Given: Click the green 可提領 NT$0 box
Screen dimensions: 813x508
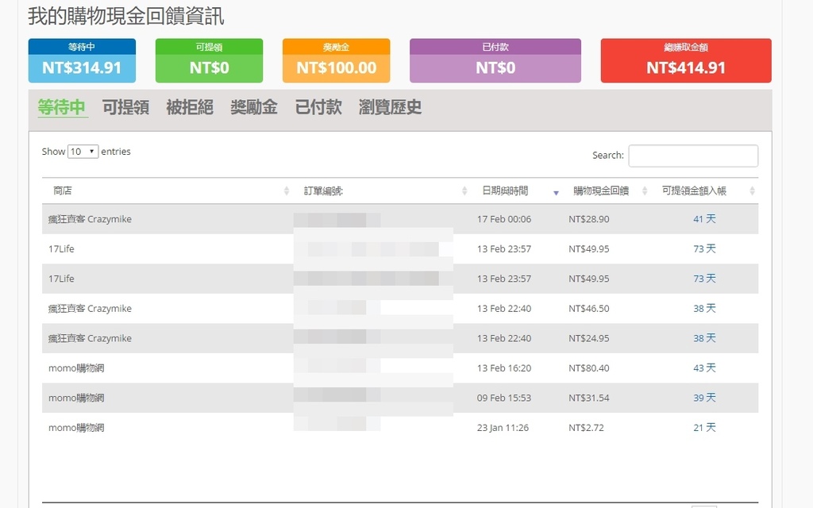Looking at the screenshot, I should (x=209, y=61).
